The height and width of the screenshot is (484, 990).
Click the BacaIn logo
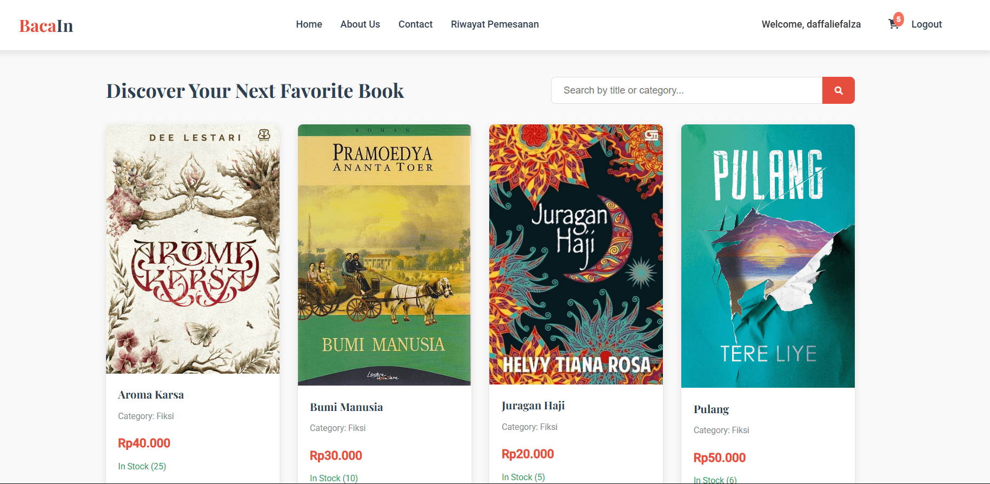click(46, 26)
